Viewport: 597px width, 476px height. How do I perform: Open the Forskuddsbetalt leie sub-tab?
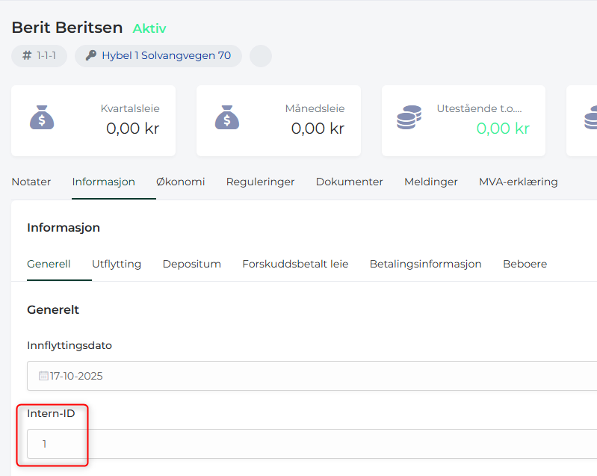tap(295, 264)
